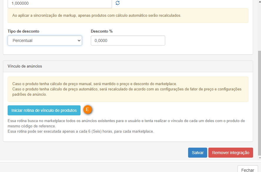
Task: Click the Desconto % input field
Action: point(128,41)
